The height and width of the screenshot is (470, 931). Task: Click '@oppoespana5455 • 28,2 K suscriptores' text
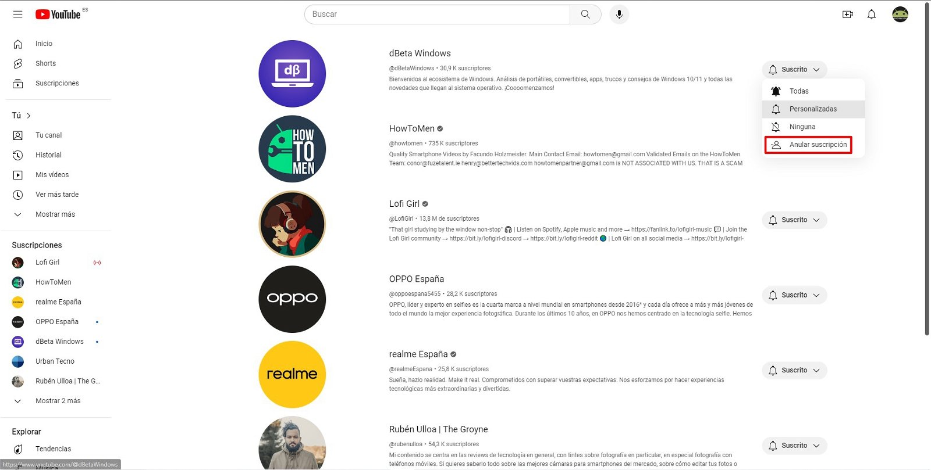click(x=443, y=294)
